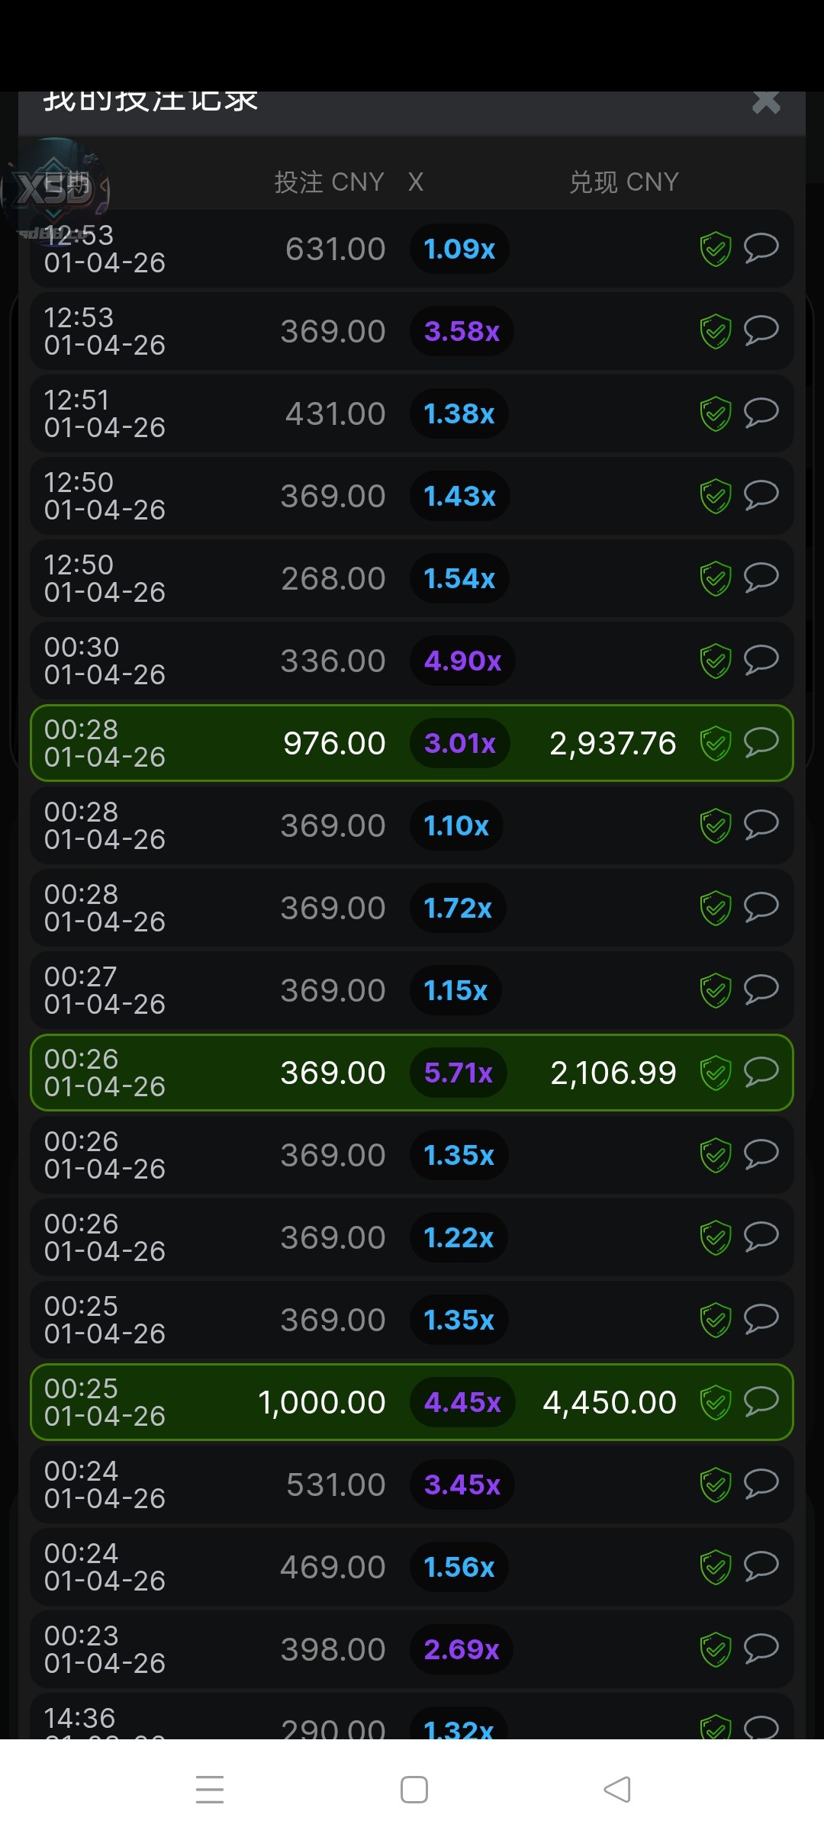Screen dimensions: 824x1840
Task: Open the comment bubble on the 1.09x row
Action: pyautogui.click(x=761, y=248)
